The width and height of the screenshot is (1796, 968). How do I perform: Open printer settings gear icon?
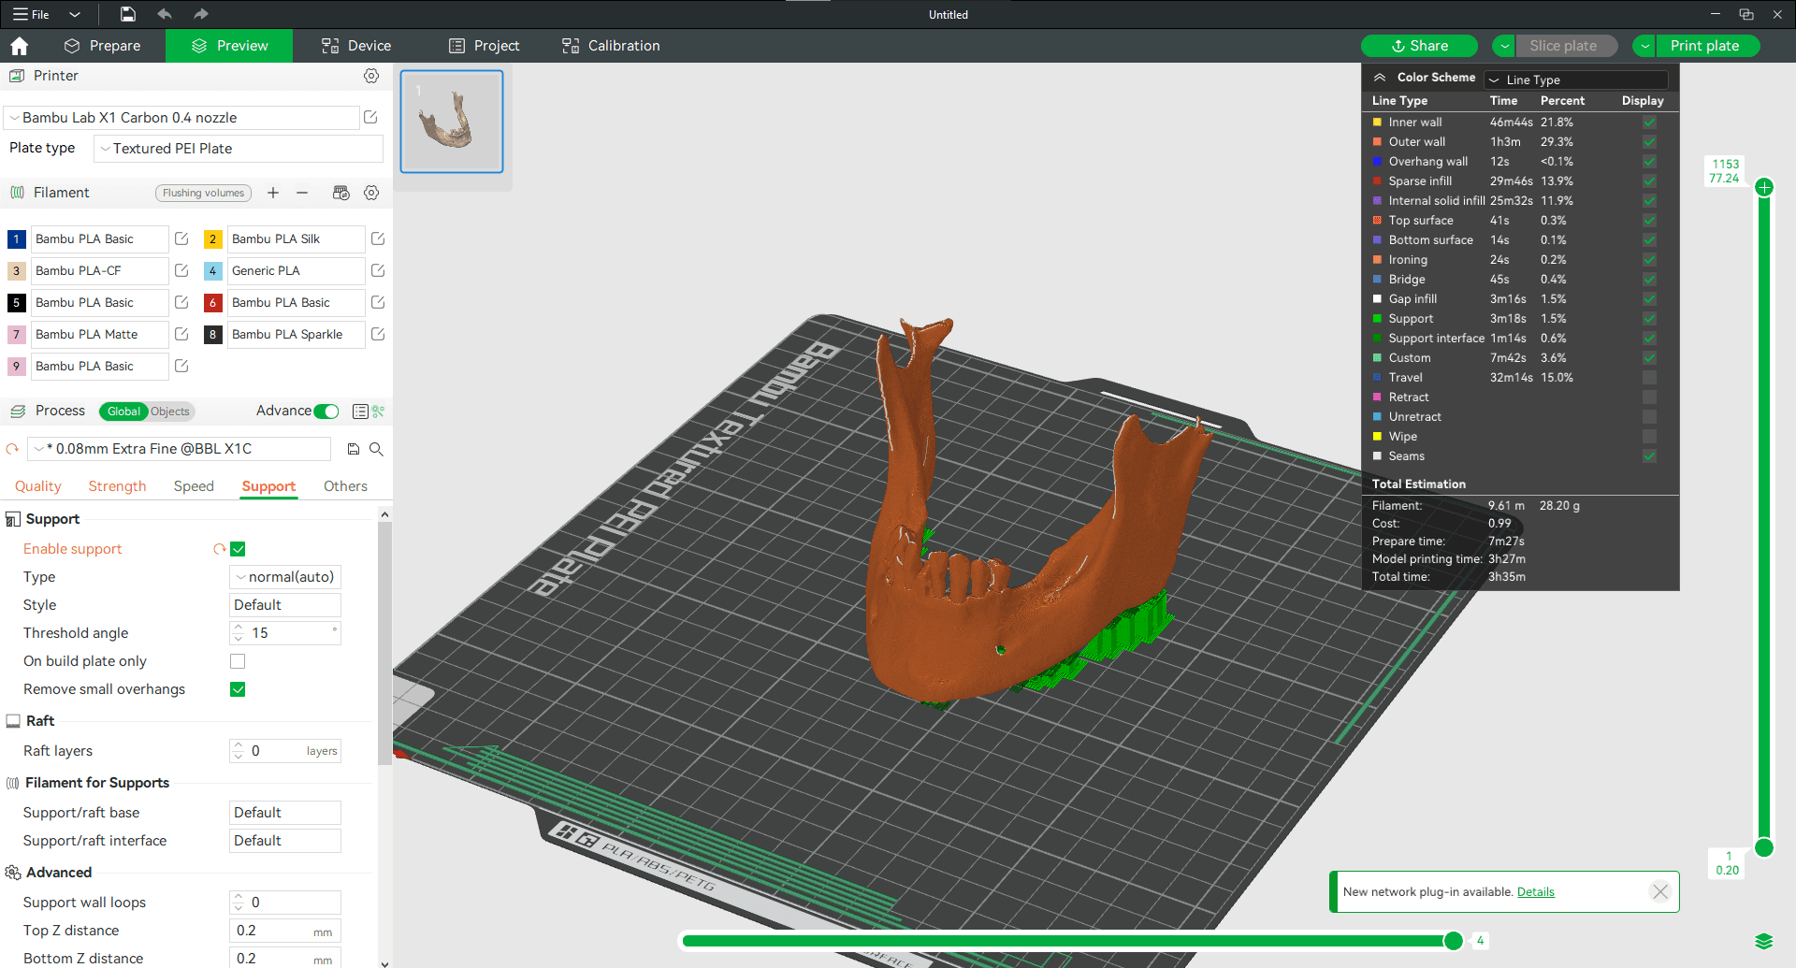coord(371,76)
